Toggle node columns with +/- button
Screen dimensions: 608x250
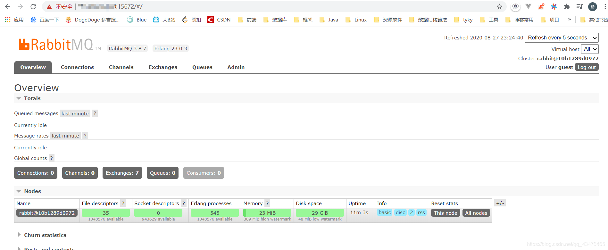click(x=500, y=203)
